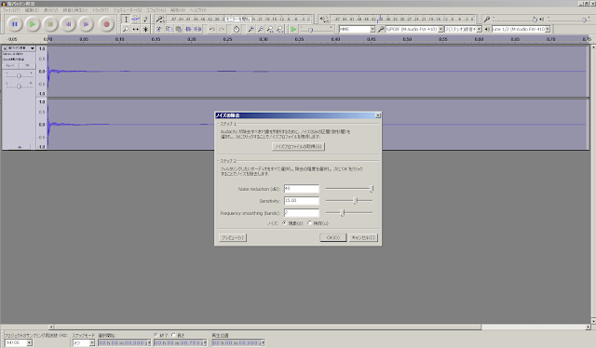Click the Undo arrow icon

[x=212, y=29]
